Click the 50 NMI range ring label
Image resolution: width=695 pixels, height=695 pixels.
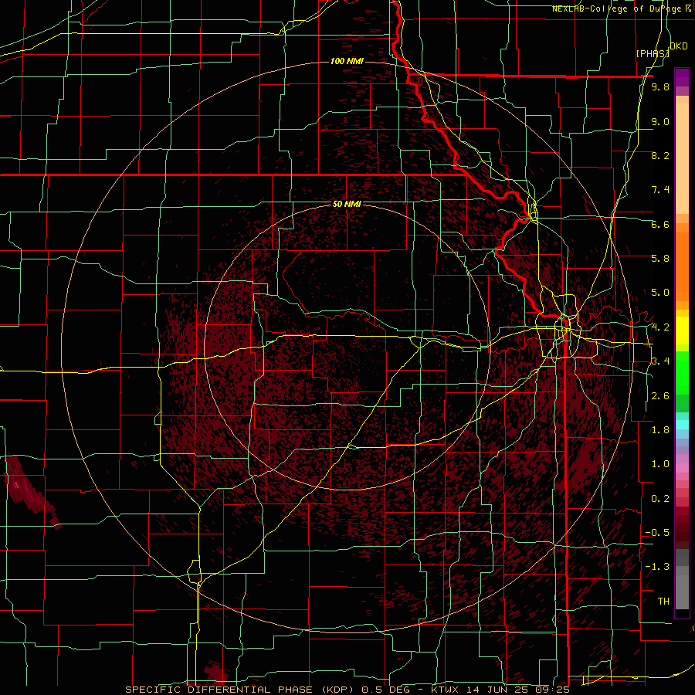pyautogui.click(x=347, y=204)
